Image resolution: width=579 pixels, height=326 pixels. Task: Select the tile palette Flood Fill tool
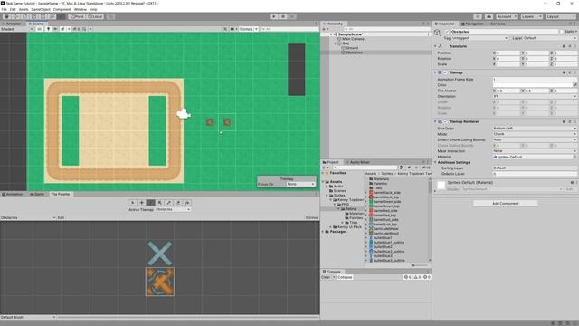tap(187, 203)
